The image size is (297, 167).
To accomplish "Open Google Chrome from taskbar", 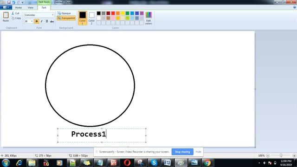I will click(207, 163).
